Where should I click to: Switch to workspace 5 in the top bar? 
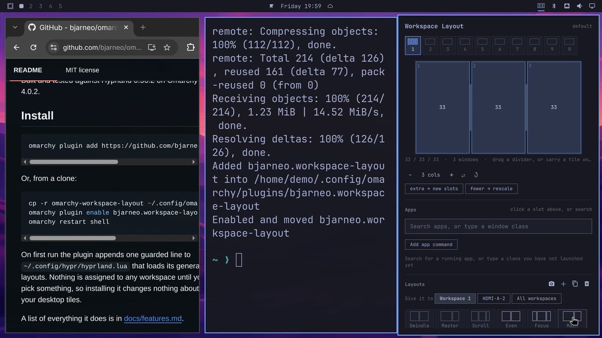click(x=60, y=6)
